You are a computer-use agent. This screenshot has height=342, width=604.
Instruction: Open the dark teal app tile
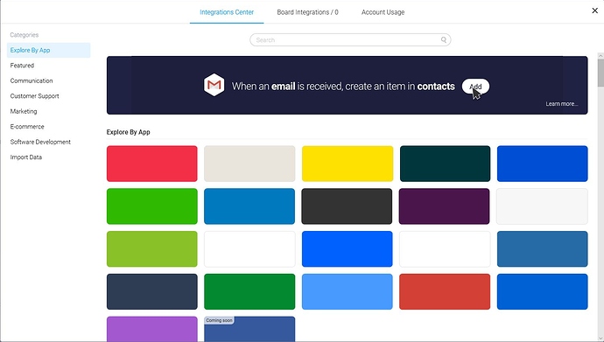click(445, 164)
